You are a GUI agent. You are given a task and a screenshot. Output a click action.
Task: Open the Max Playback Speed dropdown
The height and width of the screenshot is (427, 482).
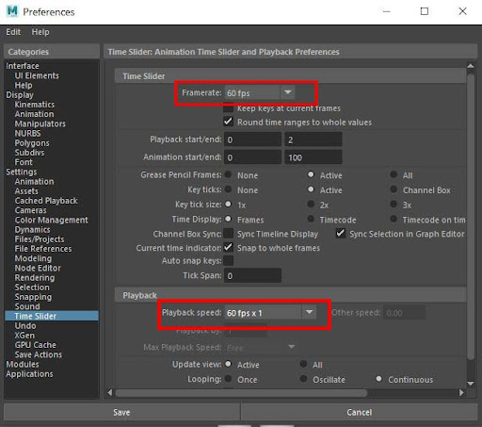pos(292,347)
